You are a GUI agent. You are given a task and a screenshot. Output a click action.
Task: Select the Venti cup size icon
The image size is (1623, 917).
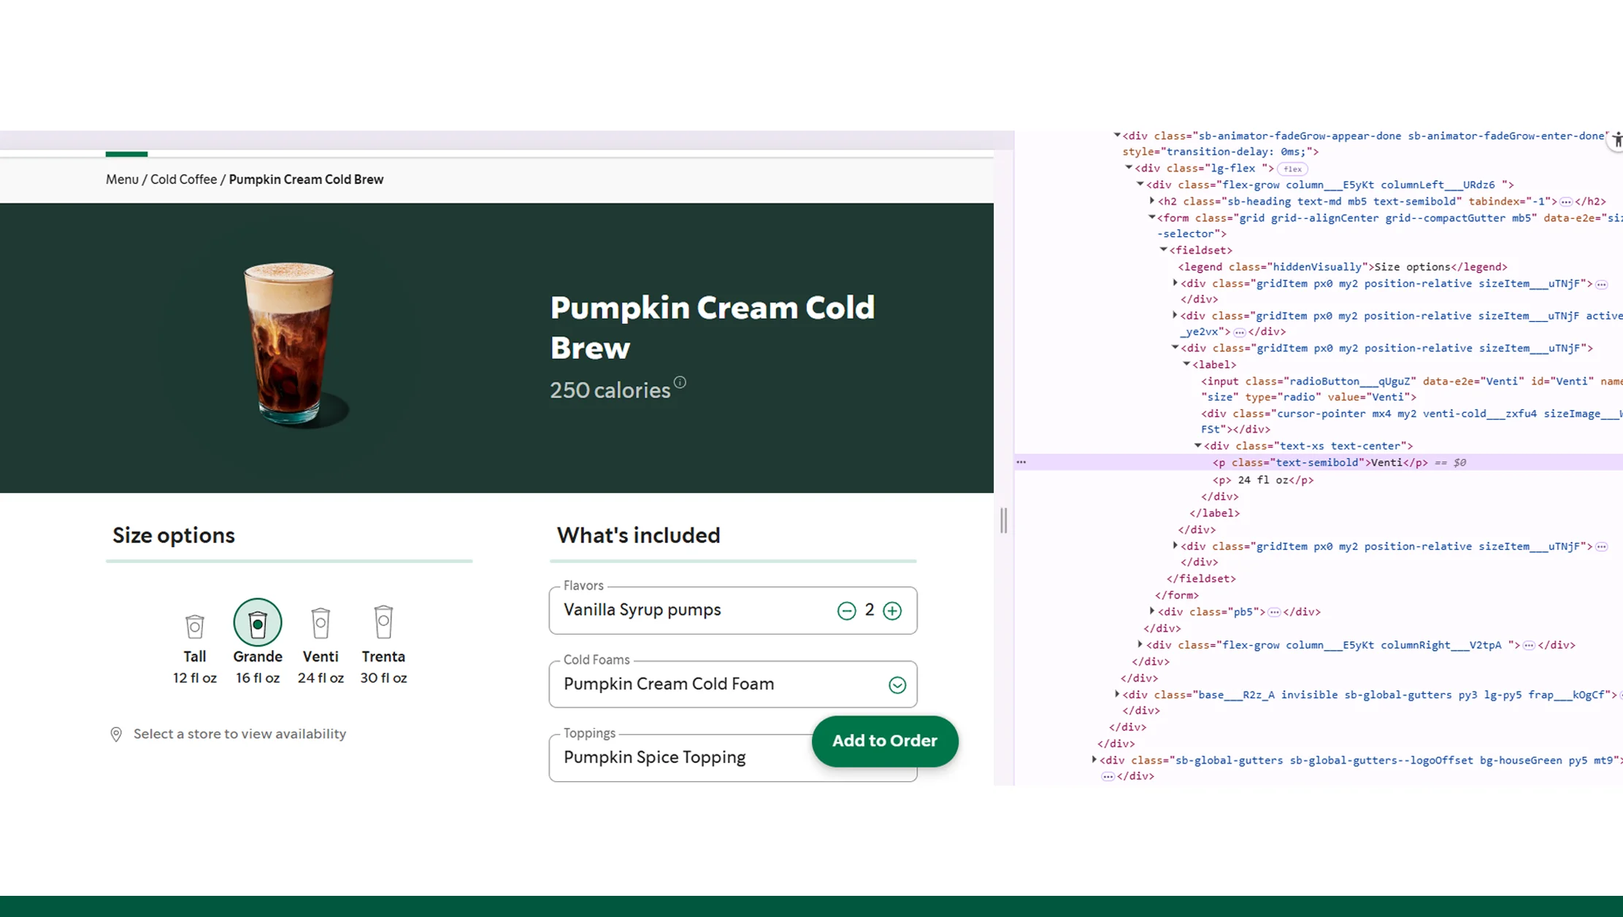tap(321, 623)
